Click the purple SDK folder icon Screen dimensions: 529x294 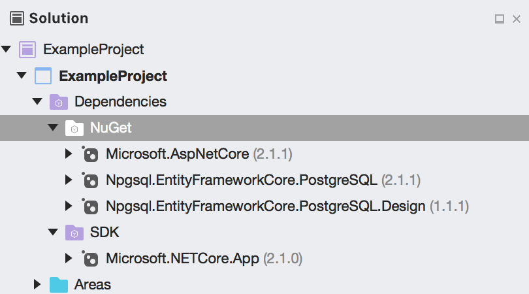click(x=74, y=233)
